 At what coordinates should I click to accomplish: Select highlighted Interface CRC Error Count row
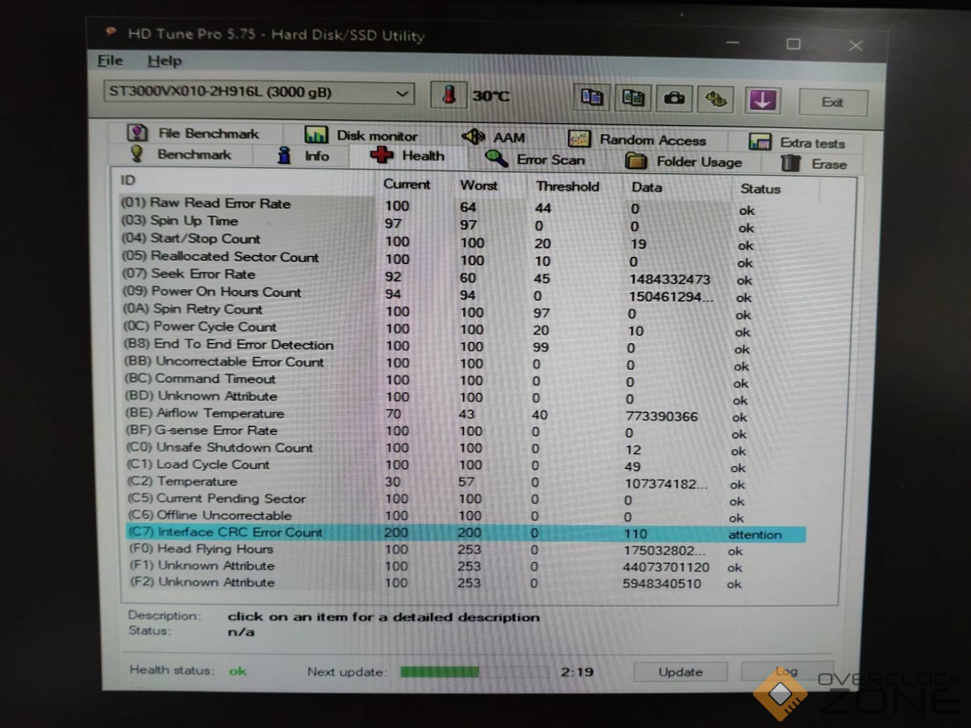click(x=465, y=533)
